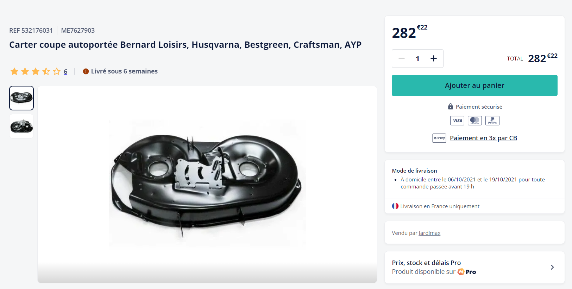The width and height of the screenshot is (572, 289).
Task: Click the French flag icon
Action: pos(395,206)
